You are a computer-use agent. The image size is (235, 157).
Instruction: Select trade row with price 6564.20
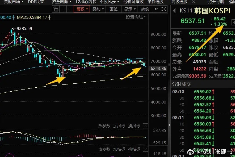tap(203, 111)
